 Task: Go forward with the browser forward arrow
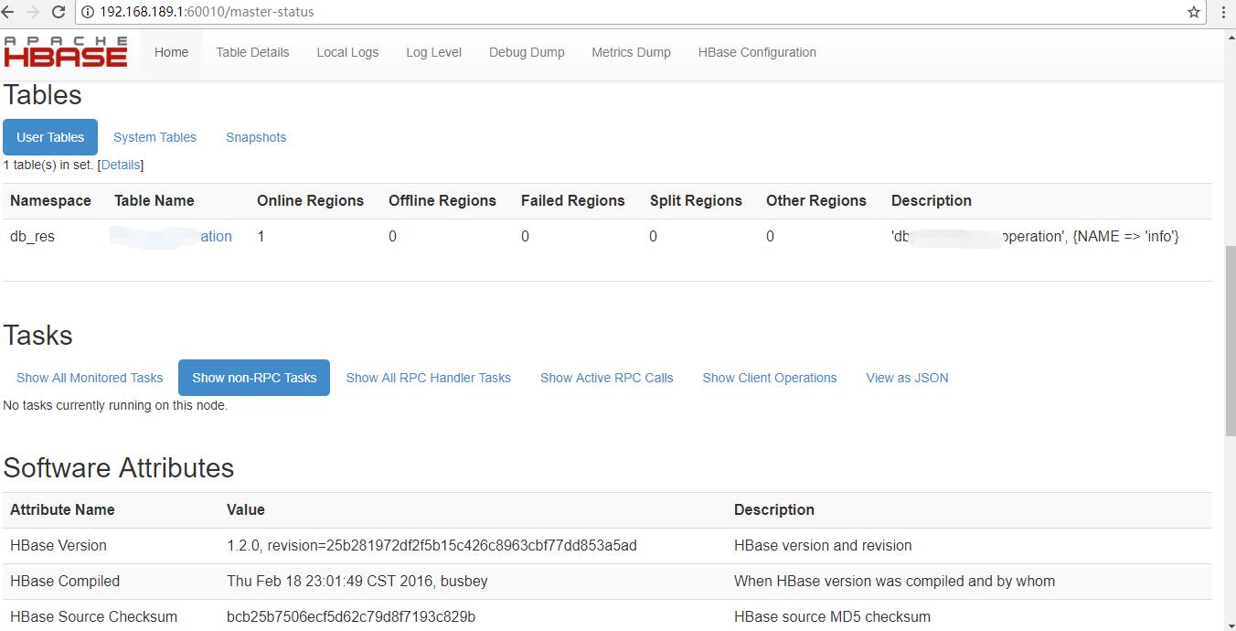click(33, 12)
